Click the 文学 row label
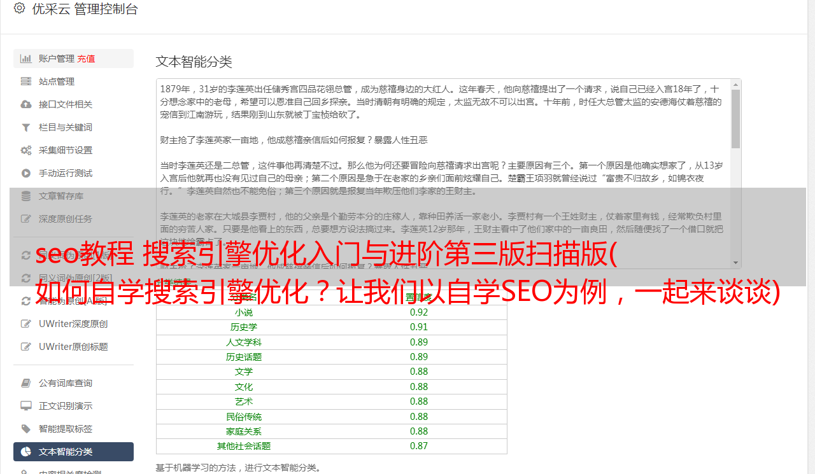This screenshot has width=815, height=474. pos(244,372)
